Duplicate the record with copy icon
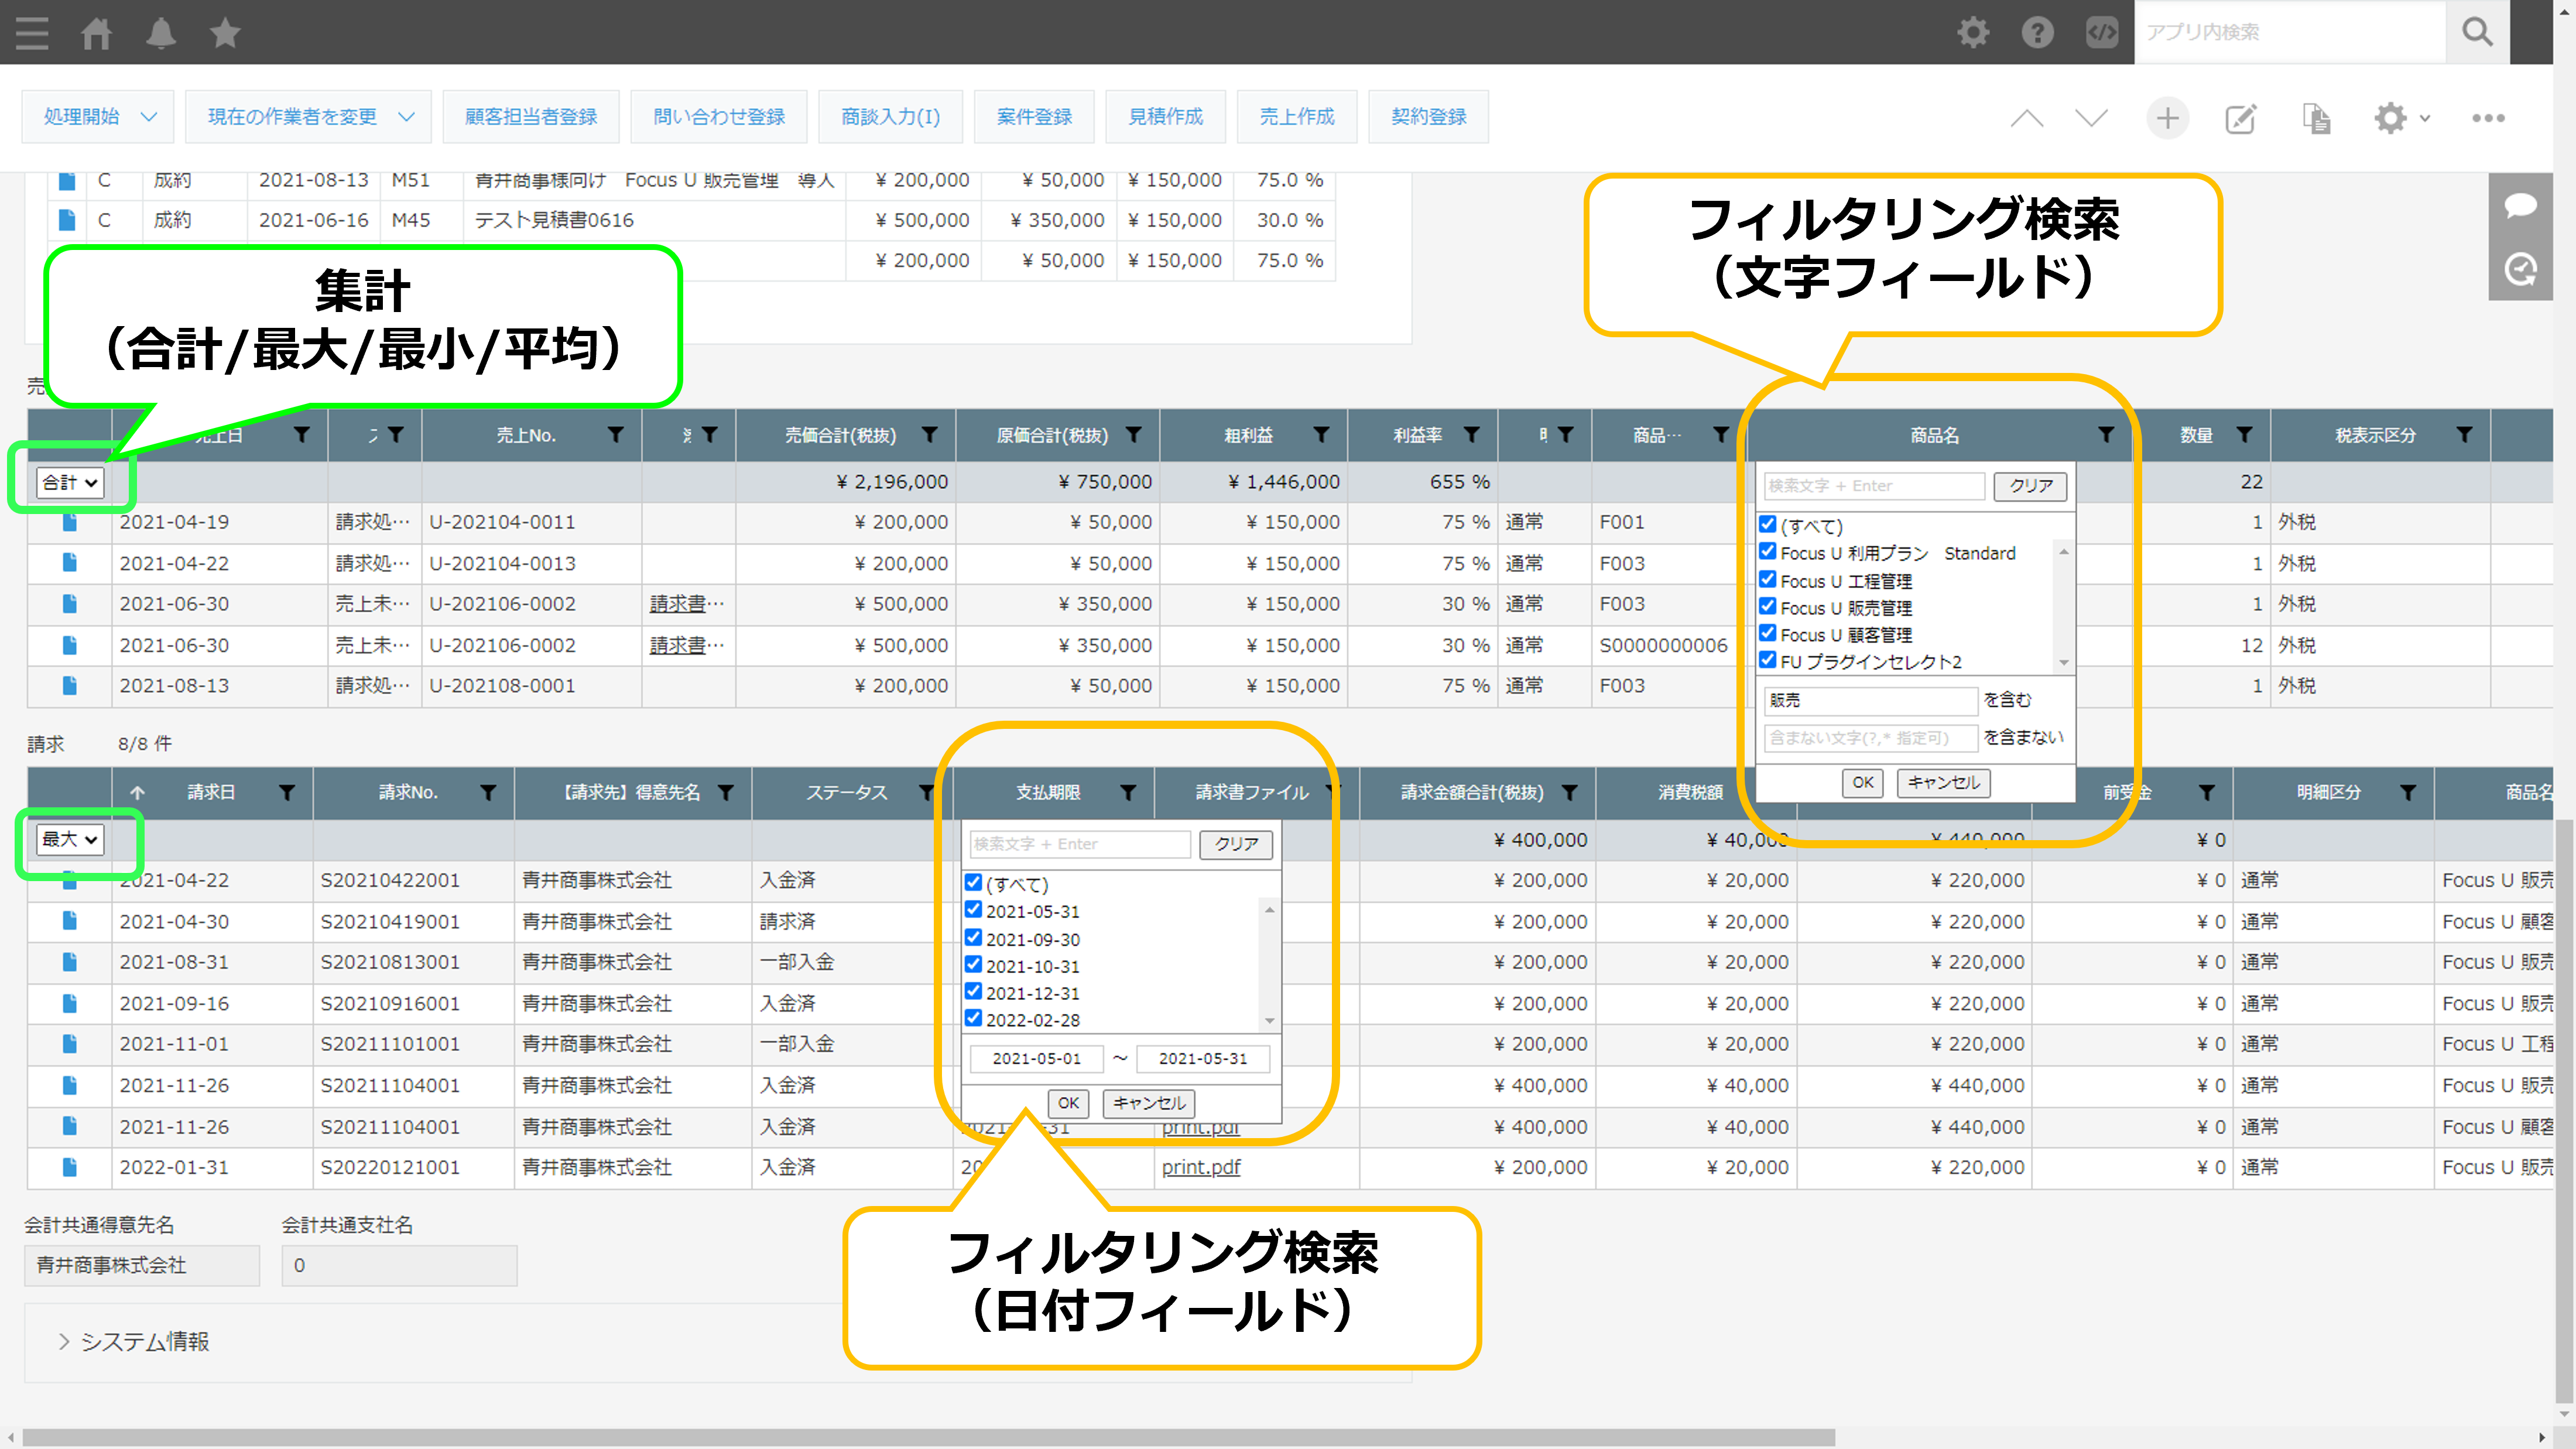Screen dimensions: 2576x1449 click(x=2316, y=118)
